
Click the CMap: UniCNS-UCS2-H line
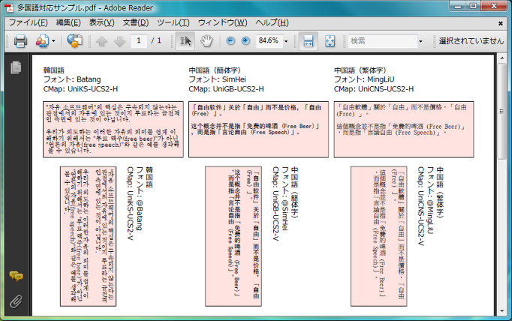374,88
